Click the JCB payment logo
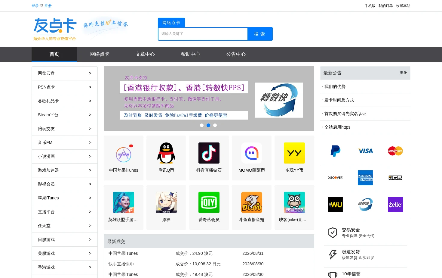 tap(395, 178)
